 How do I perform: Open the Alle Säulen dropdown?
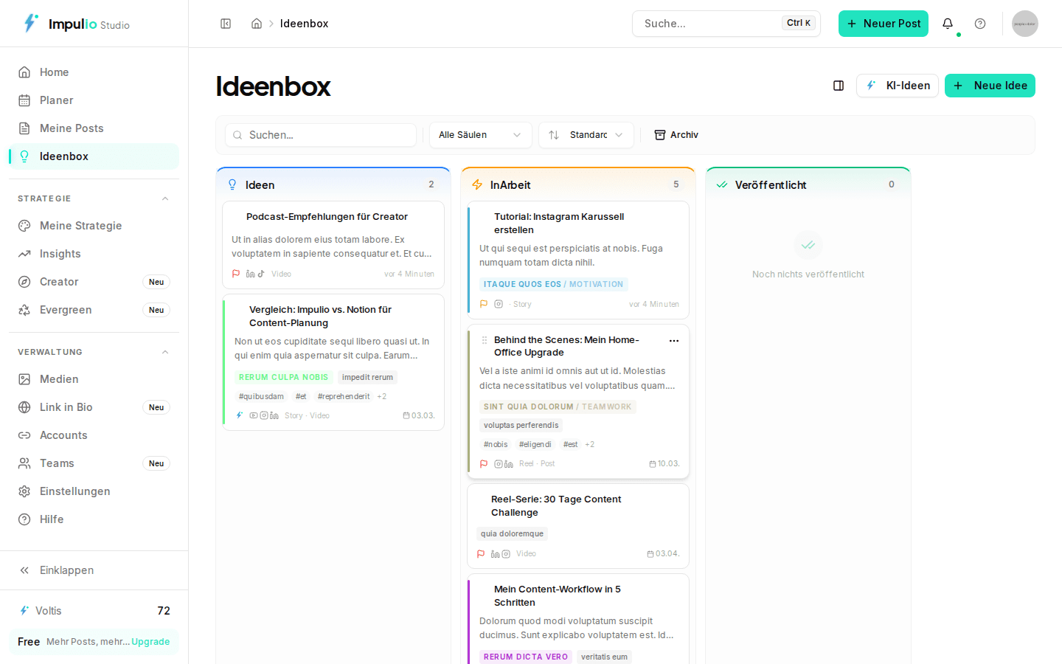(x=480, y=135)
